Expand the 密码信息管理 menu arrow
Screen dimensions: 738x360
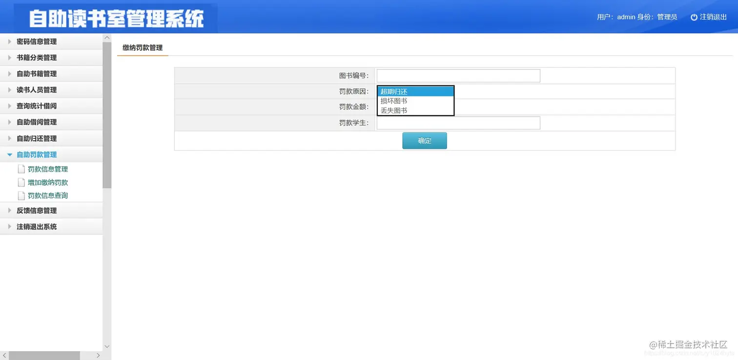pyautogui.click(x=9, y=41)
